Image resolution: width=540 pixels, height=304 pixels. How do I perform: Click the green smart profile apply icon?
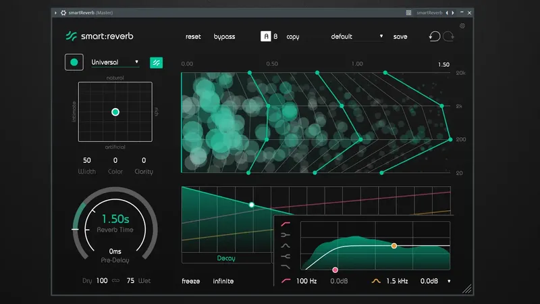tap(157, 62)
